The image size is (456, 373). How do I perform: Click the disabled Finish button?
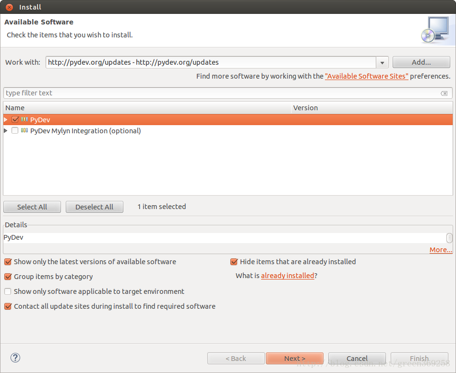tap(420, 359)
